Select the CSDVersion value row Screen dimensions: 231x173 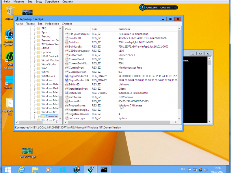121,55
